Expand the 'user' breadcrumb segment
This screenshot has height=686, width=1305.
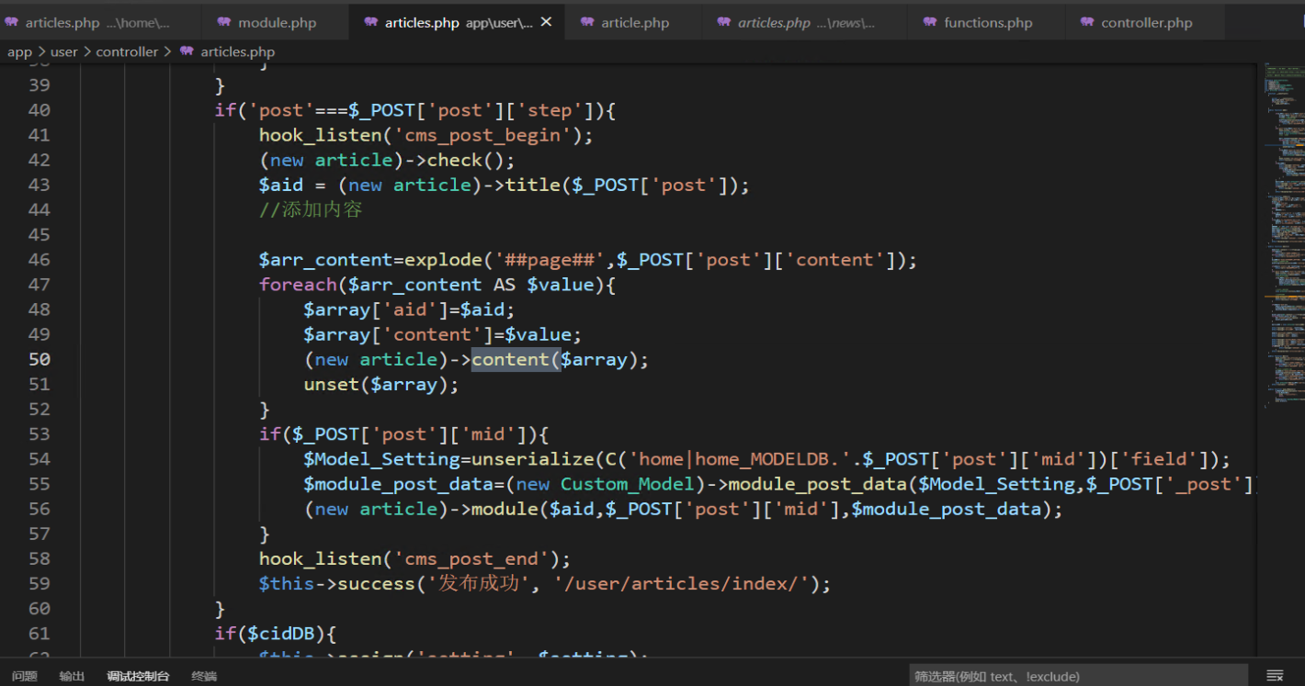[x=64, y=51]
